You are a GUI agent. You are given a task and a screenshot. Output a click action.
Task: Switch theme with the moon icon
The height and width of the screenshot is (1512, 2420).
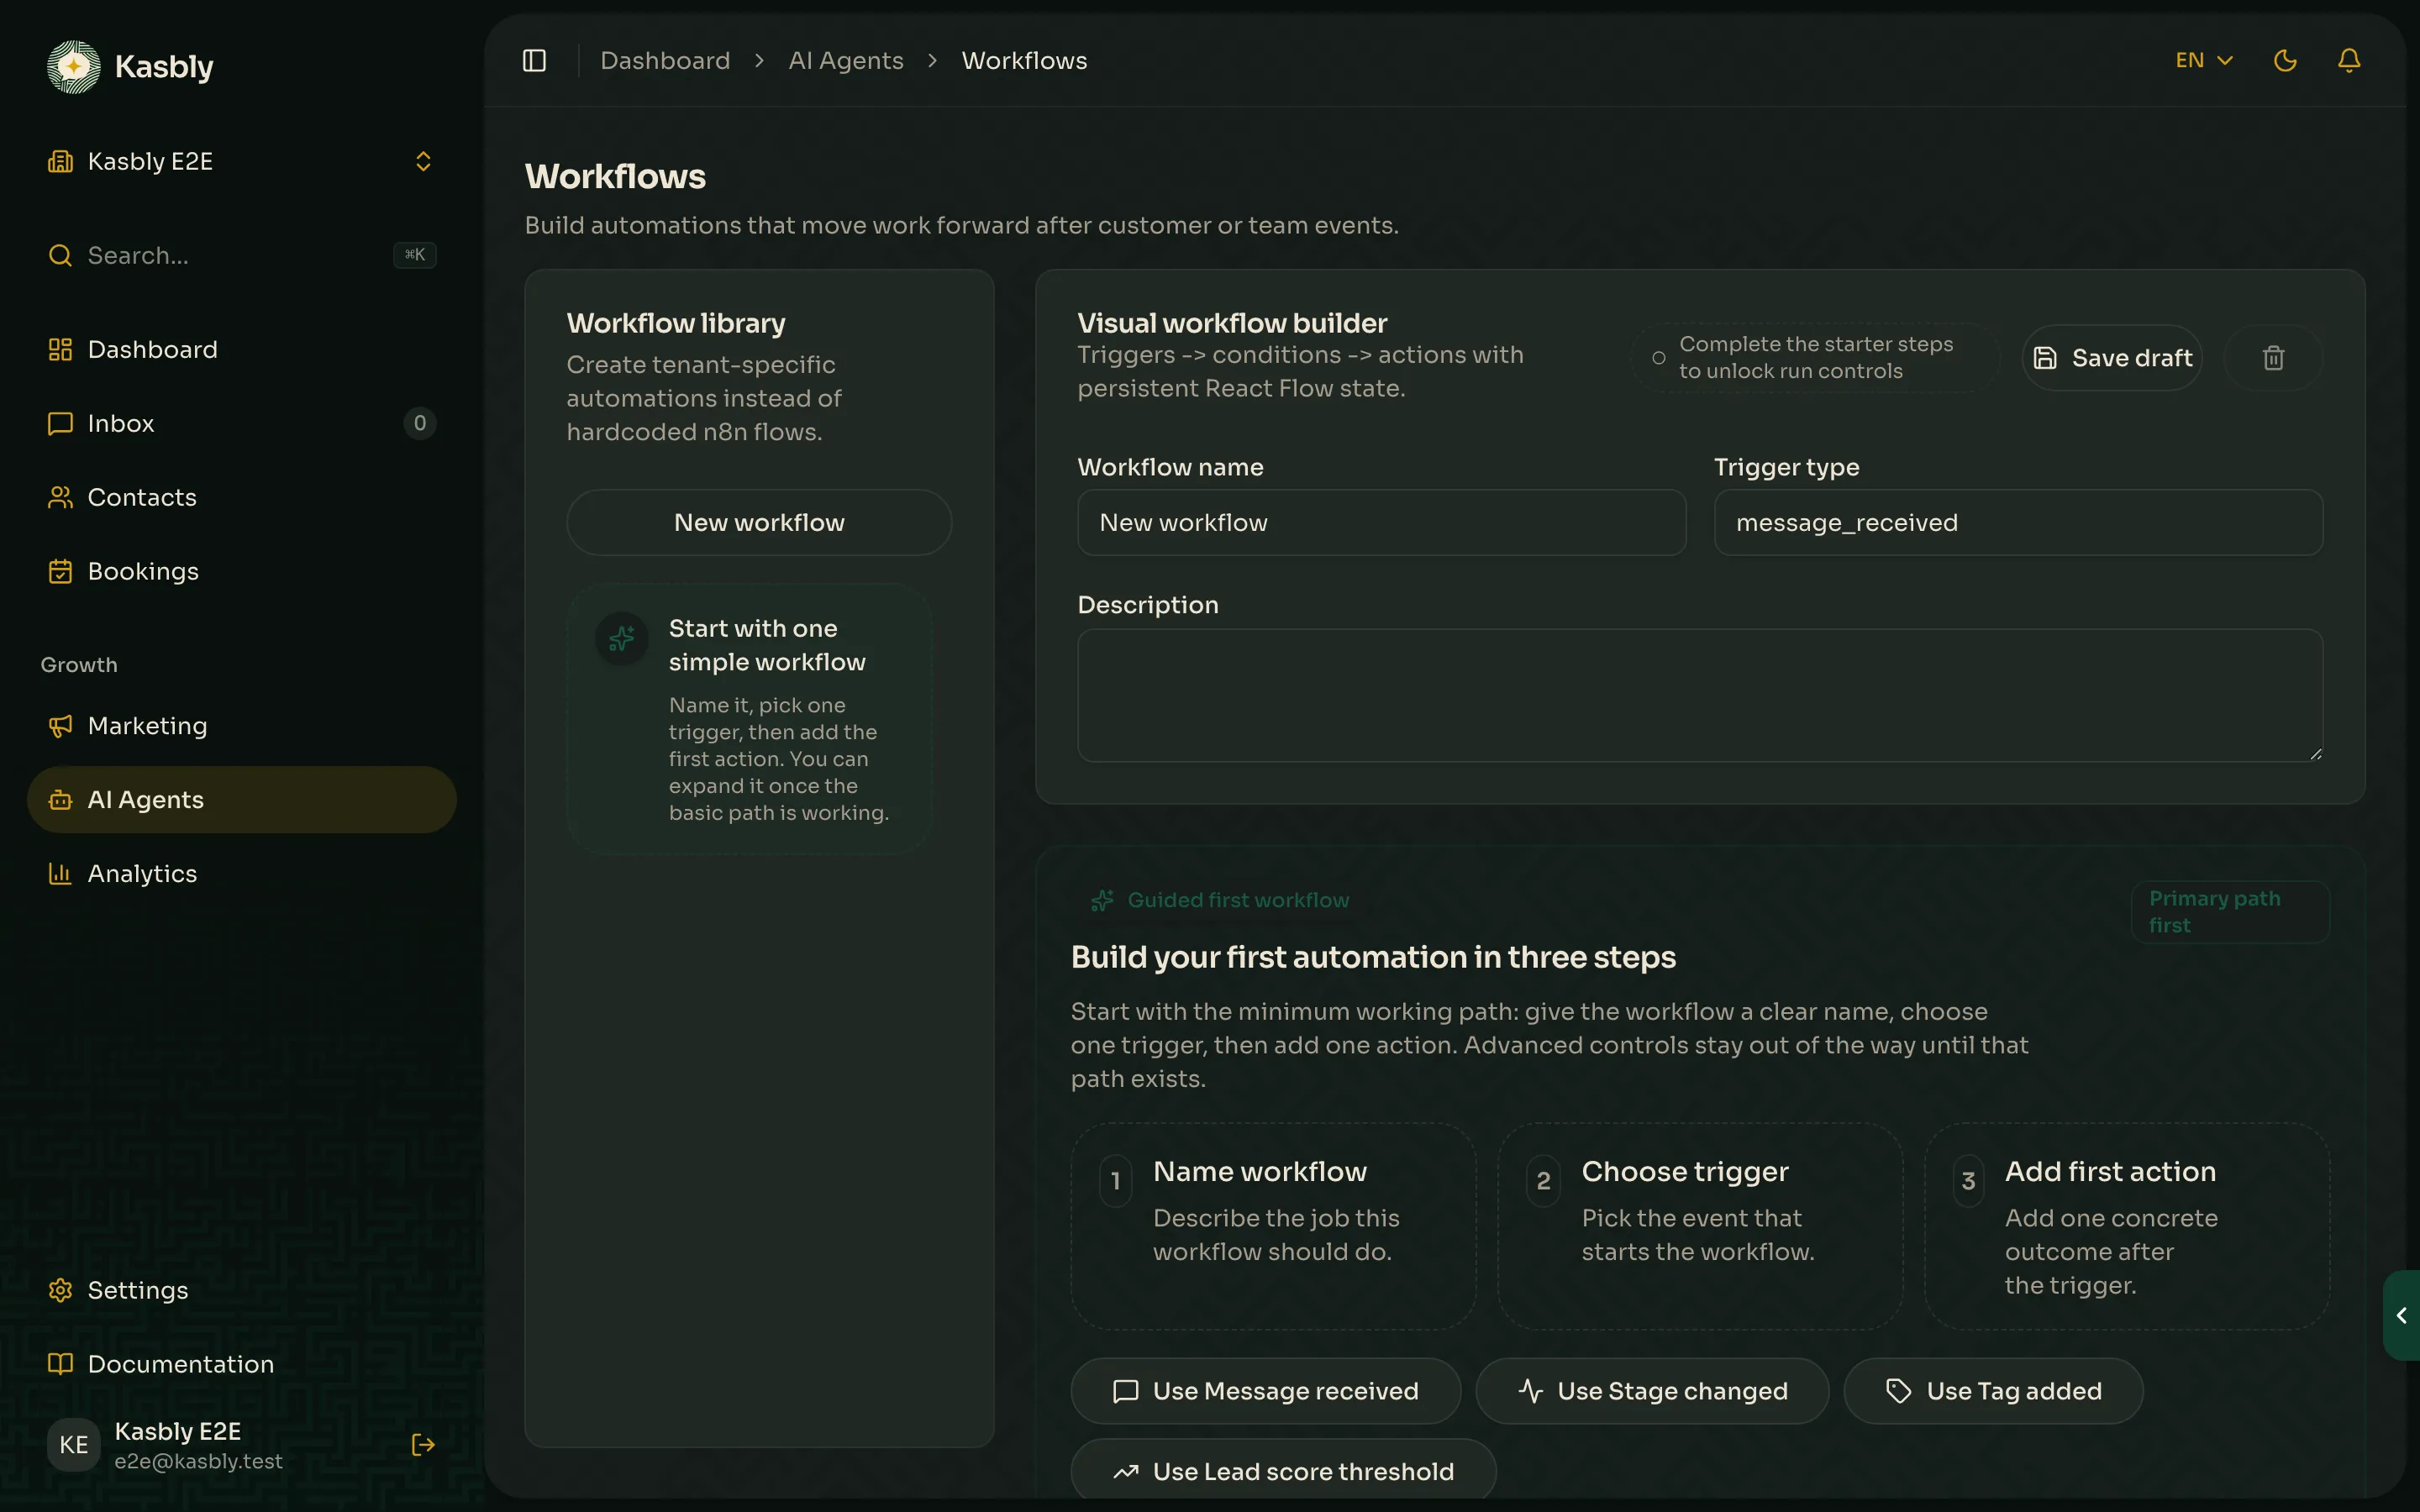tap(2285, 61)
